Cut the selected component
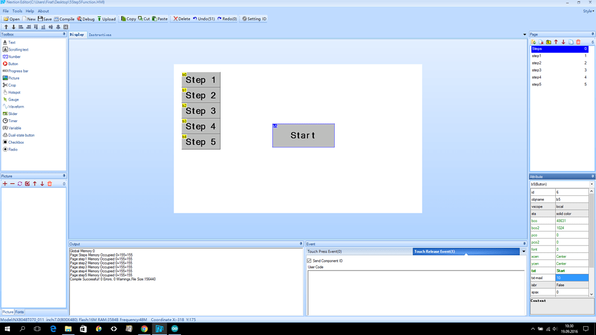Image resolution: width=596 pixels, height=335 pixels. [144, 19]
